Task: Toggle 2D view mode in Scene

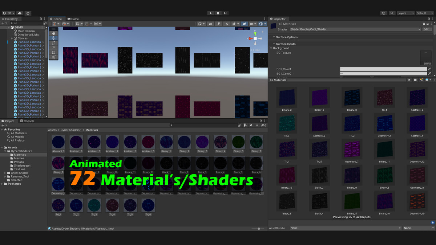Action: pyautogui.click(x=210, y=24)
